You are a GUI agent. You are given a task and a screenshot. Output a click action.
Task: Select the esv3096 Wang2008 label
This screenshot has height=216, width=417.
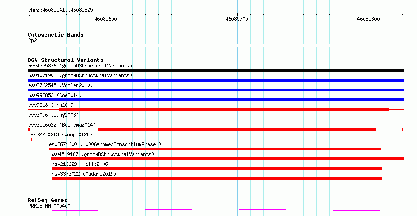[x=53, y=115]
